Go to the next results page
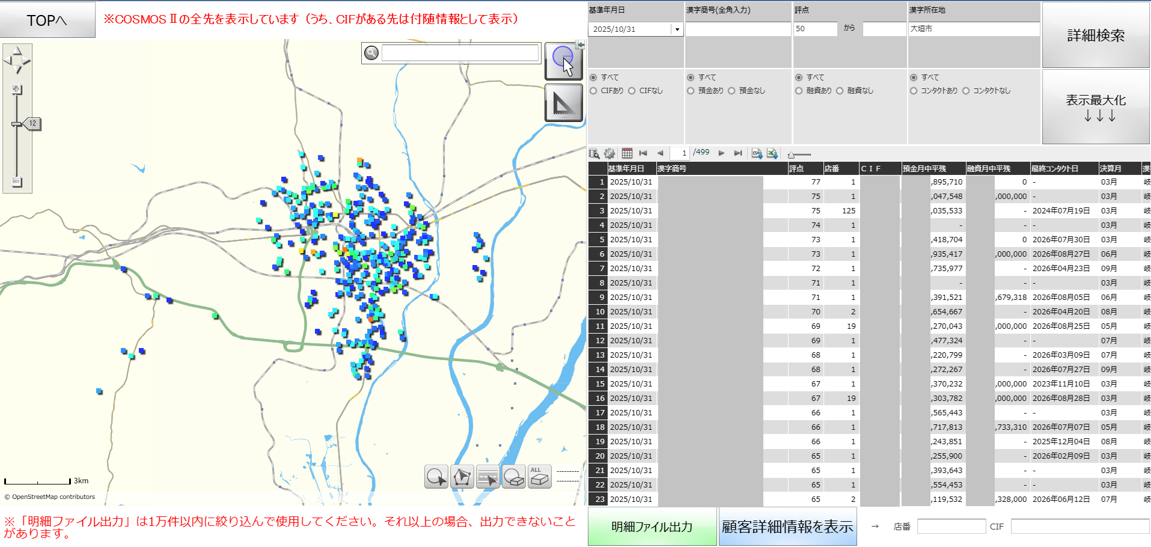The image size is (1151, 547). [721, 153]
